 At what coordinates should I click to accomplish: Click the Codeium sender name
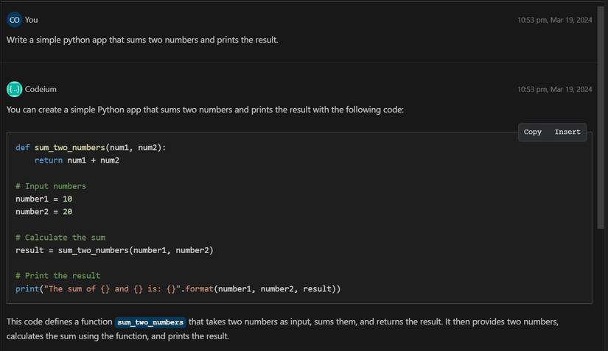pyautogui.click(x=41, y=89)
